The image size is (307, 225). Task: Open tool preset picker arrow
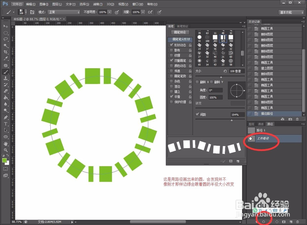click(x=14, y=12)
